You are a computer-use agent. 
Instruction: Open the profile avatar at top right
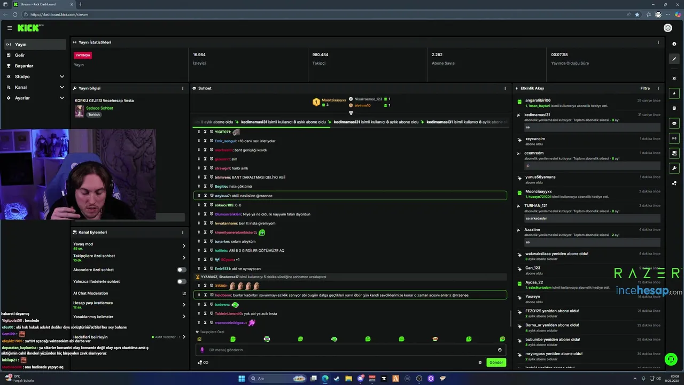[667, 28]
